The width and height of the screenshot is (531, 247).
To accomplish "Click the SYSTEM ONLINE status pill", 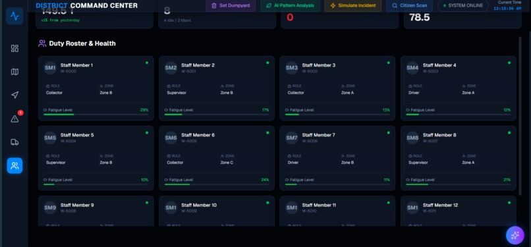I will click(x=463, y=6).
